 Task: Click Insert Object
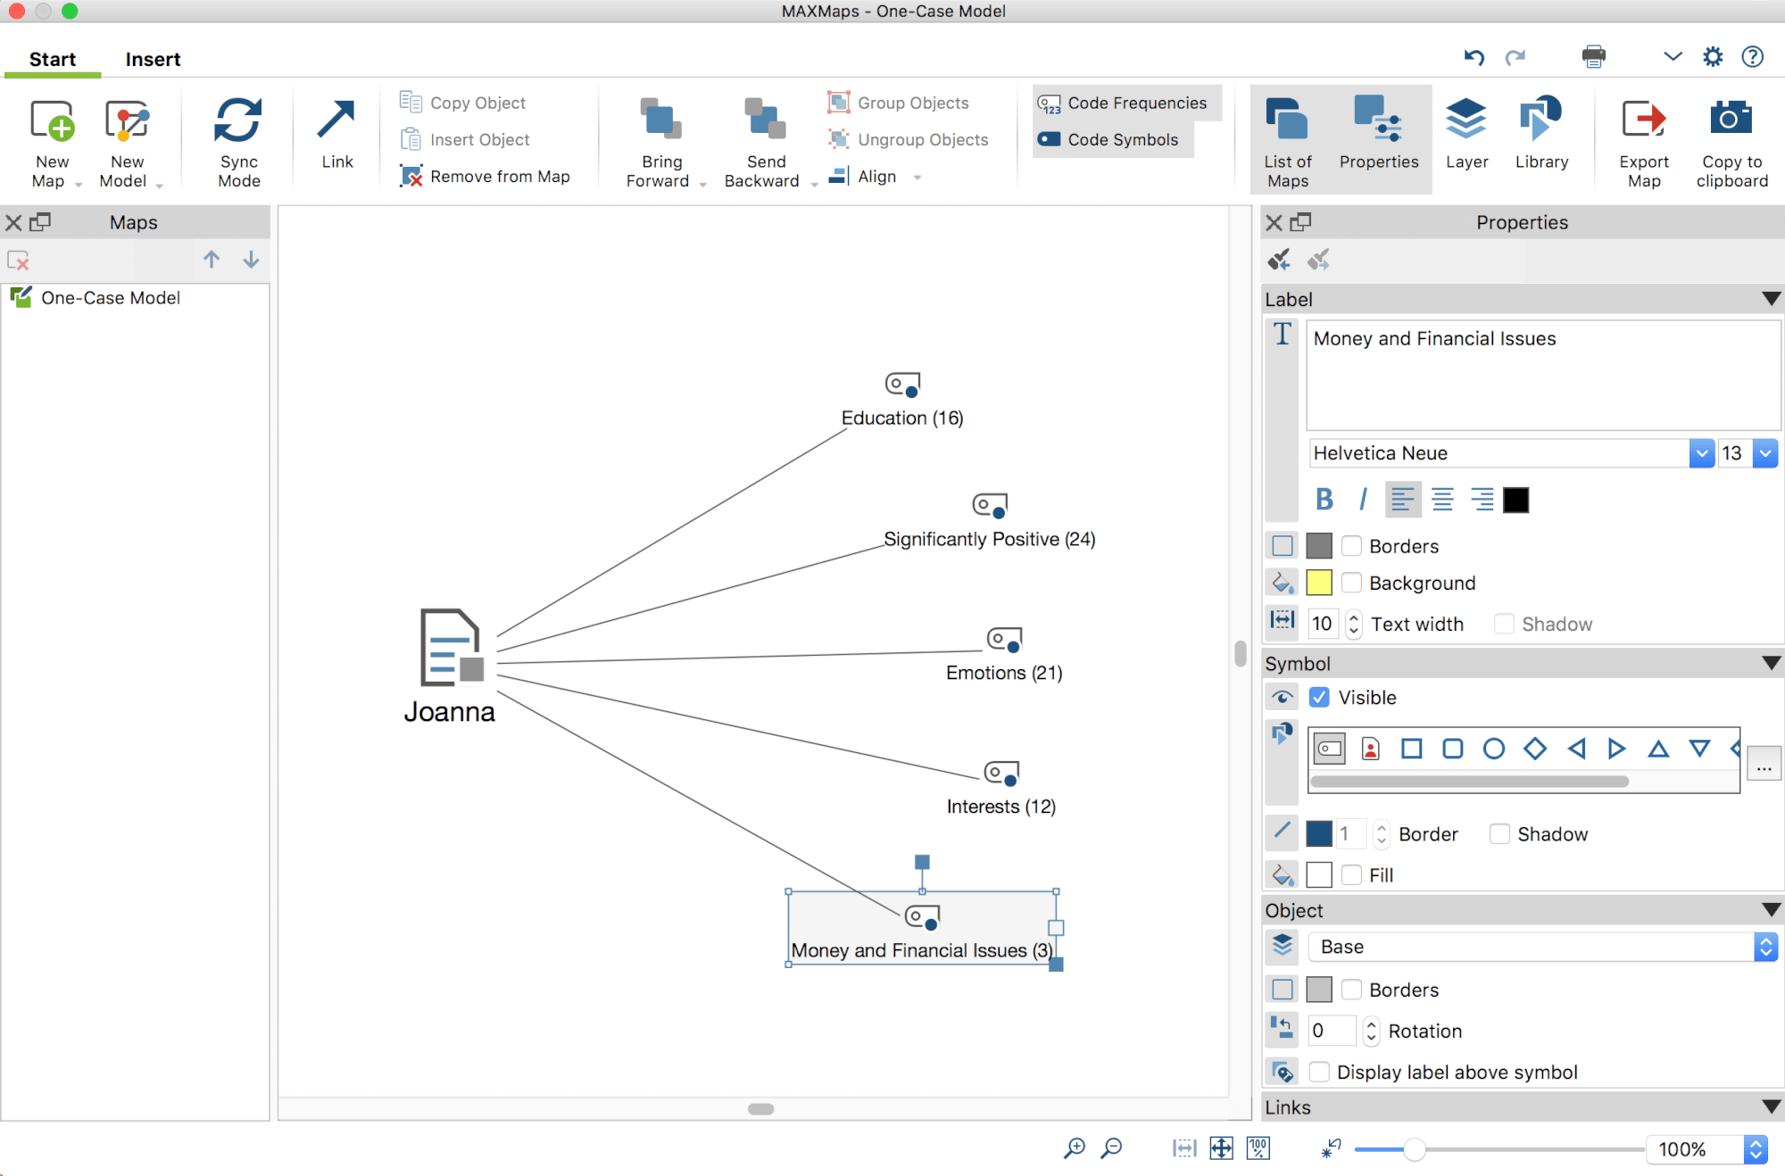click(464, 139)
